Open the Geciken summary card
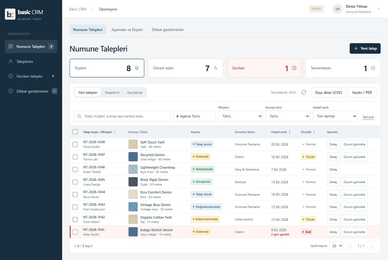 264,68
